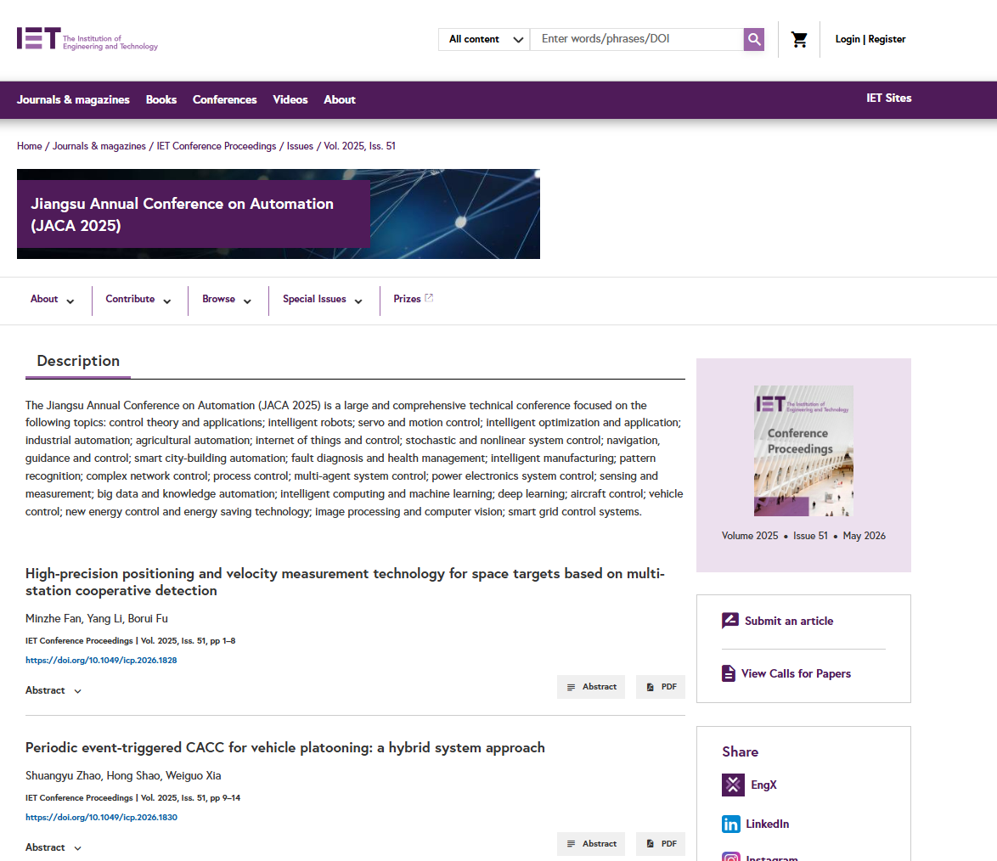Click the Issues breadcrumb link

click(300, 146)
